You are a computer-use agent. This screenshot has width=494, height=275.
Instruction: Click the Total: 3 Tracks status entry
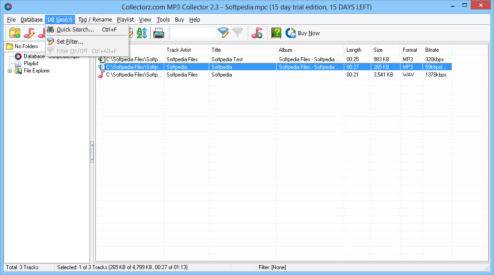click(22, 267)
